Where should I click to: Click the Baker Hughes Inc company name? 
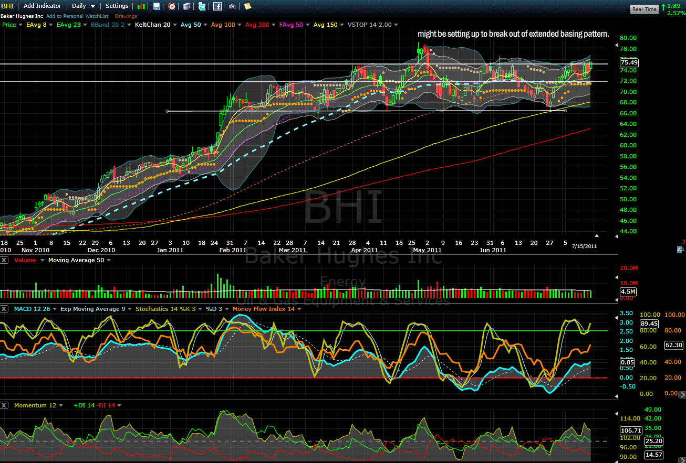point(22,16)
